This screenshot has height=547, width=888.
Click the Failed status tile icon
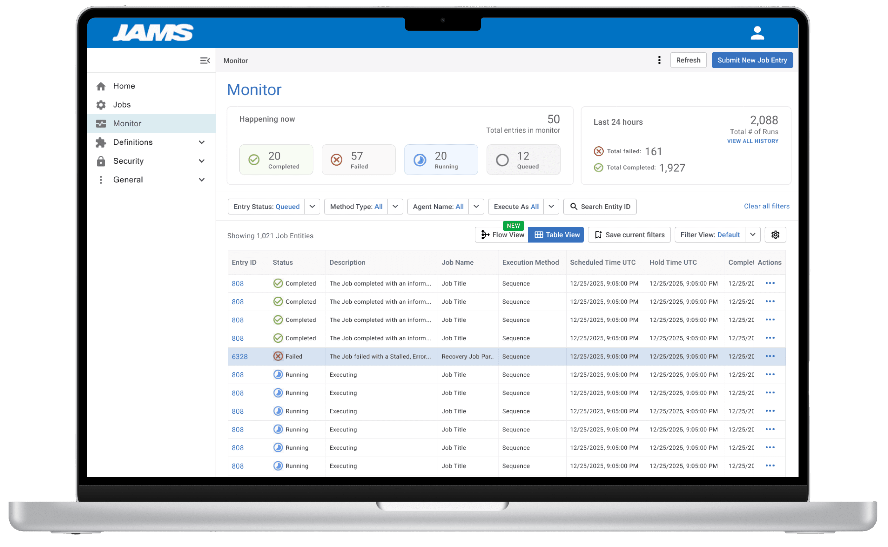(x=336, y=160)
